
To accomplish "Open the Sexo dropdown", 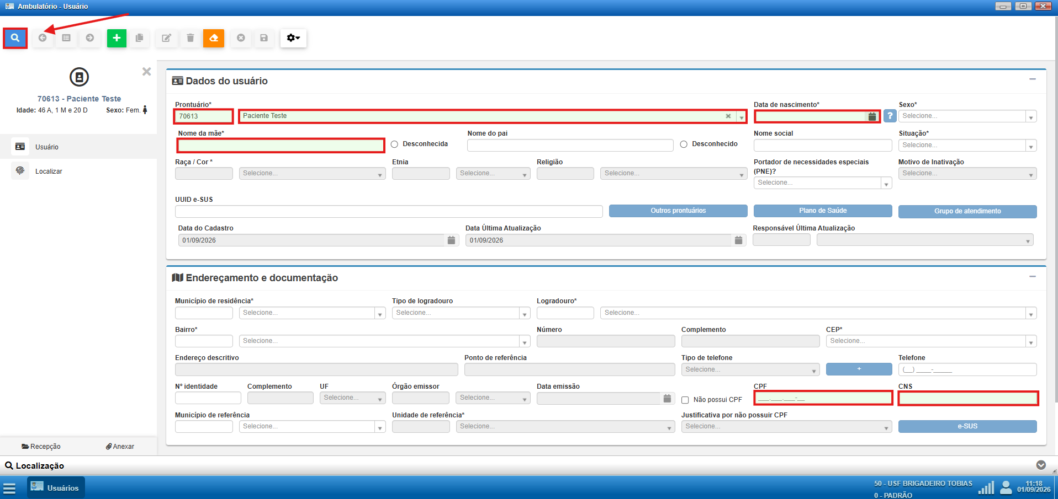I will (x=967, y=116).
